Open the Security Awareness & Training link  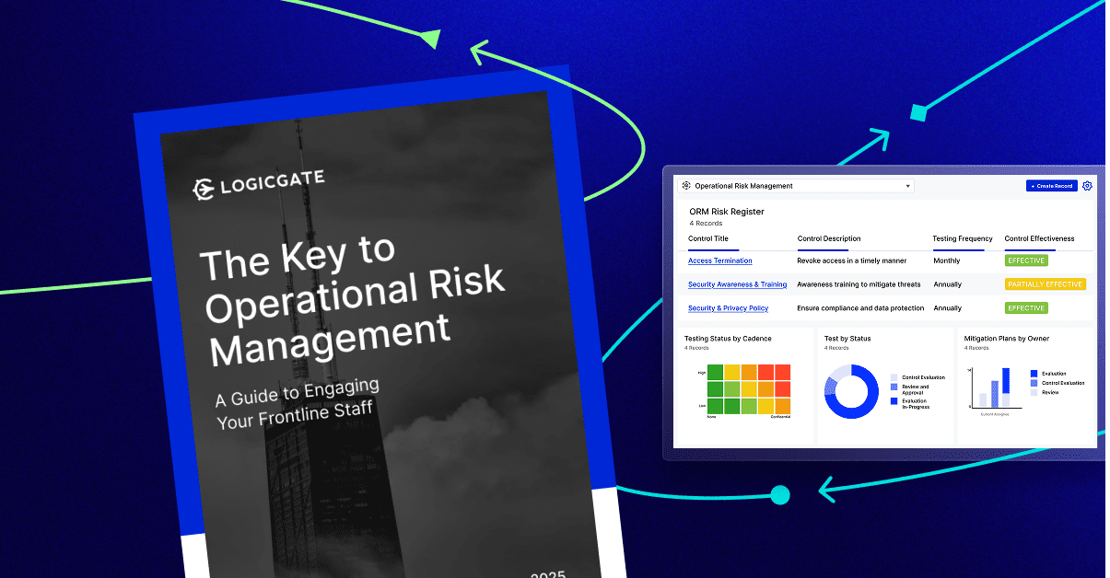tap(737, 283)
